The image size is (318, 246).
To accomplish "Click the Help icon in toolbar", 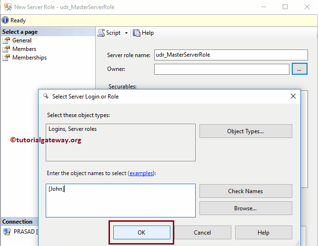I will (137, 33).
